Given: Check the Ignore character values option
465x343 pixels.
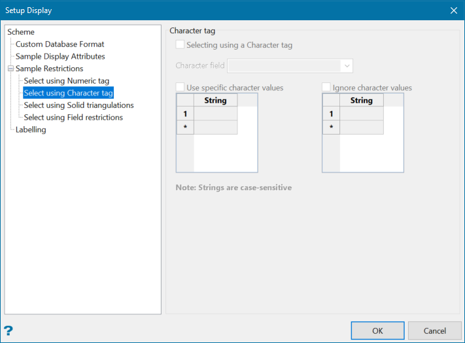Looking at the screenshot, I should click(x=326, y=88).
